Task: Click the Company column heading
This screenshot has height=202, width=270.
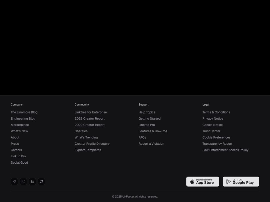Action: coord(17,104)
